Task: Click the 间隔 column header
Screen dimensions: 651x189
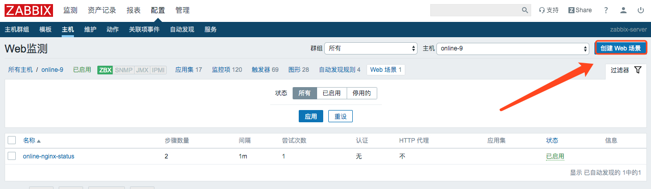Action: 245,141
